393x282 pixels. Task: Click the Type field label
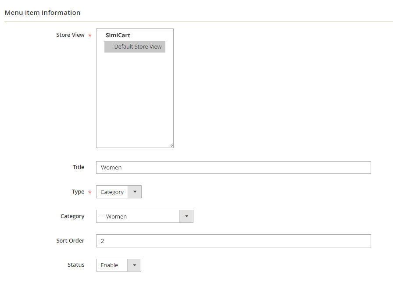click(78, 192)
